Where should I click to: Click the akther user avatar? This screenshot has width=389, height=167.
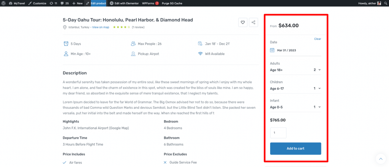[379, 3]
